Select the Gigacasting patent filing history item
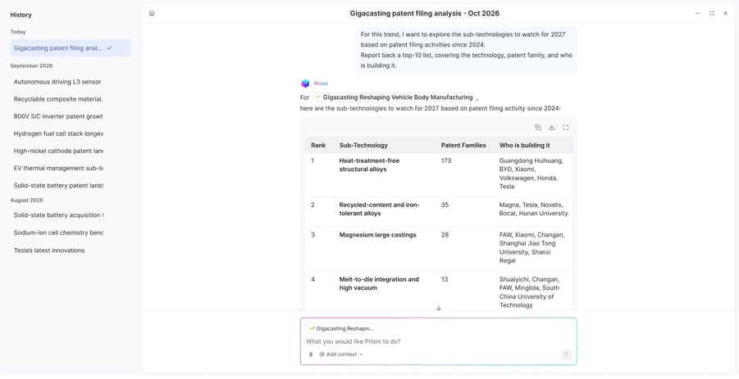 click(71, 48)
